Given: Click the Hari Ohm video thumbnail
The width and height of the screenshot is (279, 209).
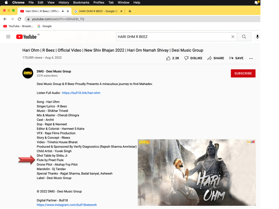Looking at the screenshot, I should [x=196, y=173].
